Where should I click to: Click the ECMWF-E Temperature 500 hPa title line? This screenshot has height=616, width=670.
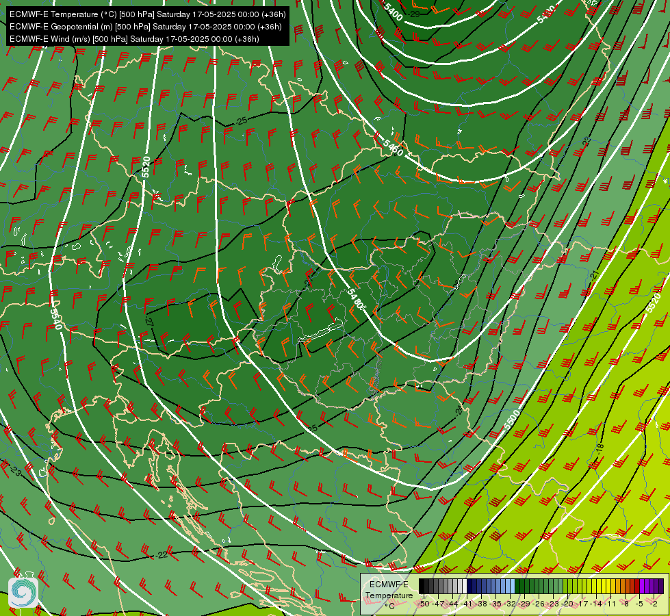coord(148,14)
